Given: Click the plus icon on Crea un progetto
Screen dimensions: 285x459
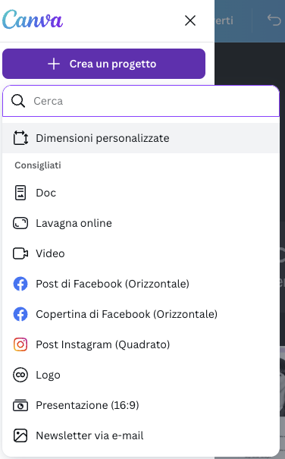Looking at the screenshot, I should coord(54,64).
